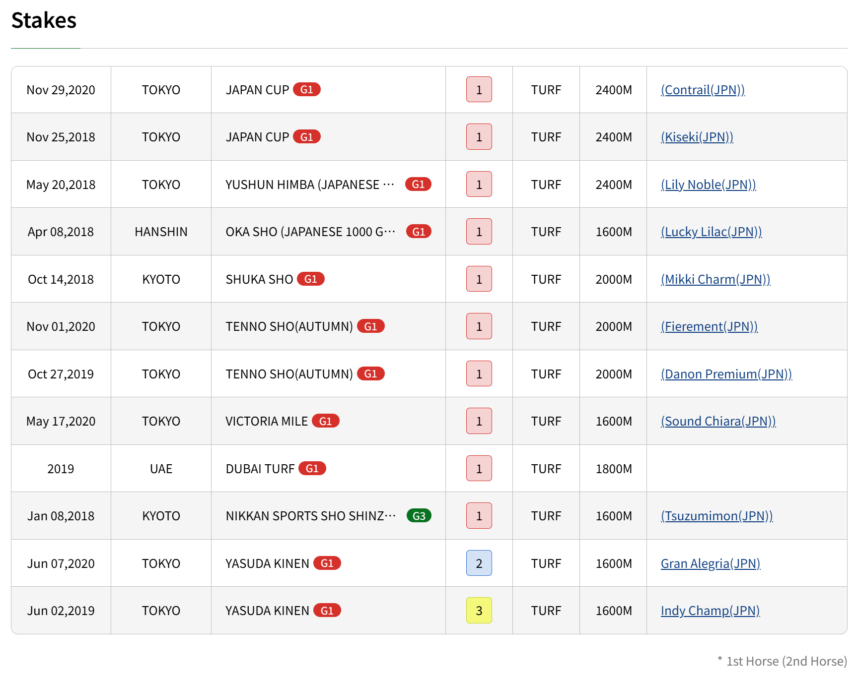Image resolution: width=859 pixels, height=680 pixels.
Task: Click the G1 badge on Tenno Sho Nov 01,2020
Action: (371, 326)
